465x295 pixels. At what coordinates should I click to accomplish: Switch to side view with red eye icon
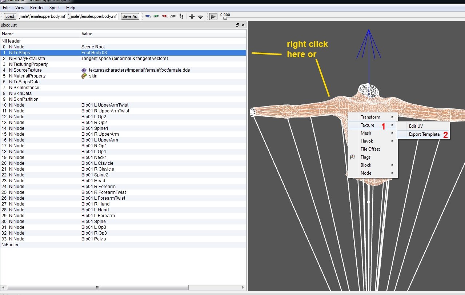[x=164, y=16]
